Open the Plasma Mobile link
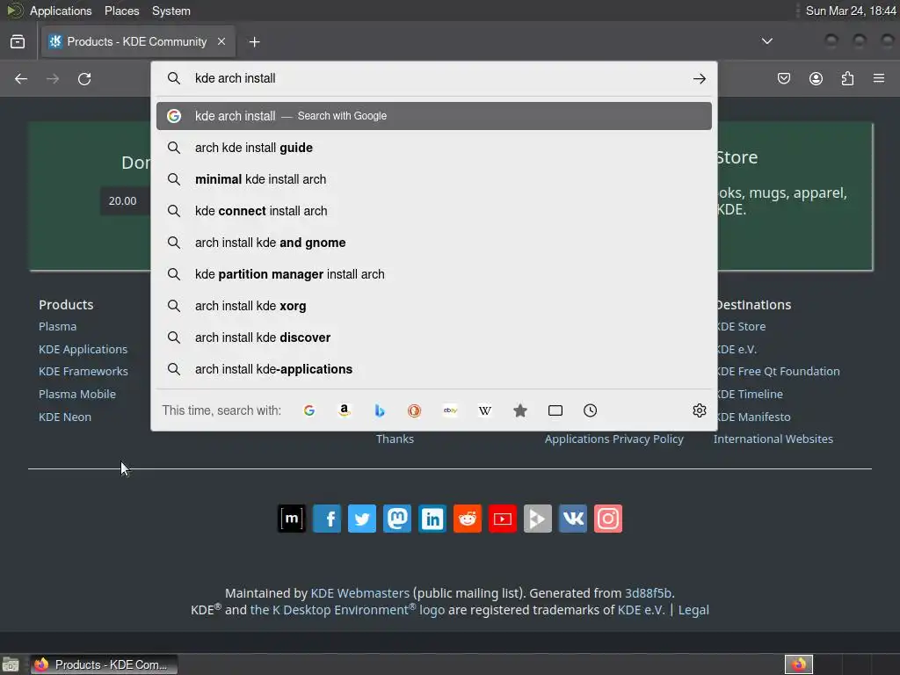Image resolution: width=900 pixels, height=675 pixels. (x=77, y=394)
